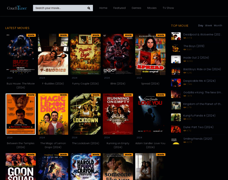
Task: Open the Home menu item
Action: (x=103, y=8)
